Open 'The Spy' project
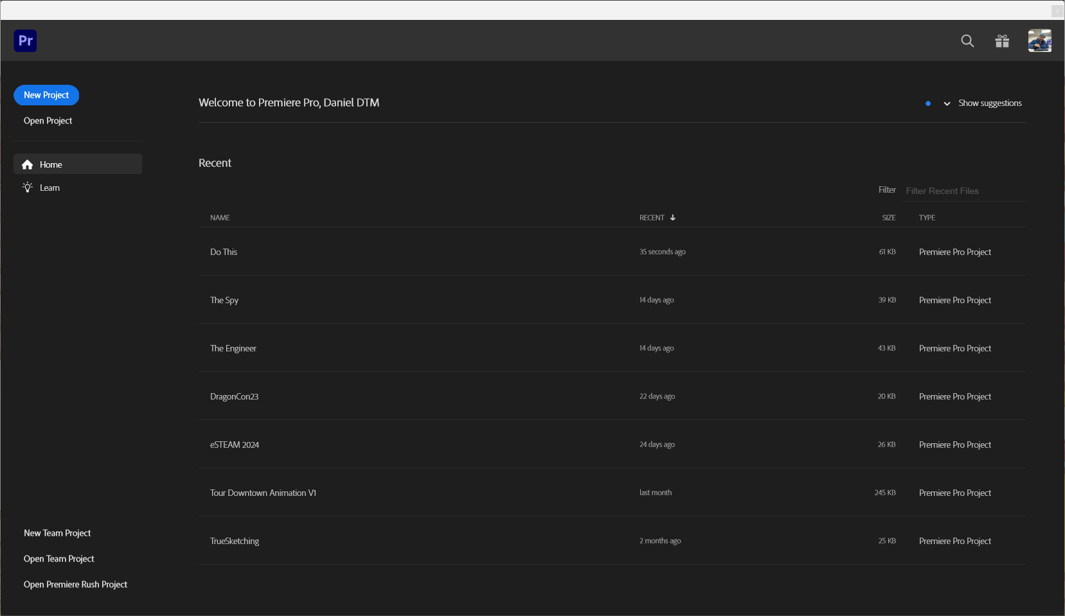This screenshot has height=616, width=1065. [x=612, y=300]
